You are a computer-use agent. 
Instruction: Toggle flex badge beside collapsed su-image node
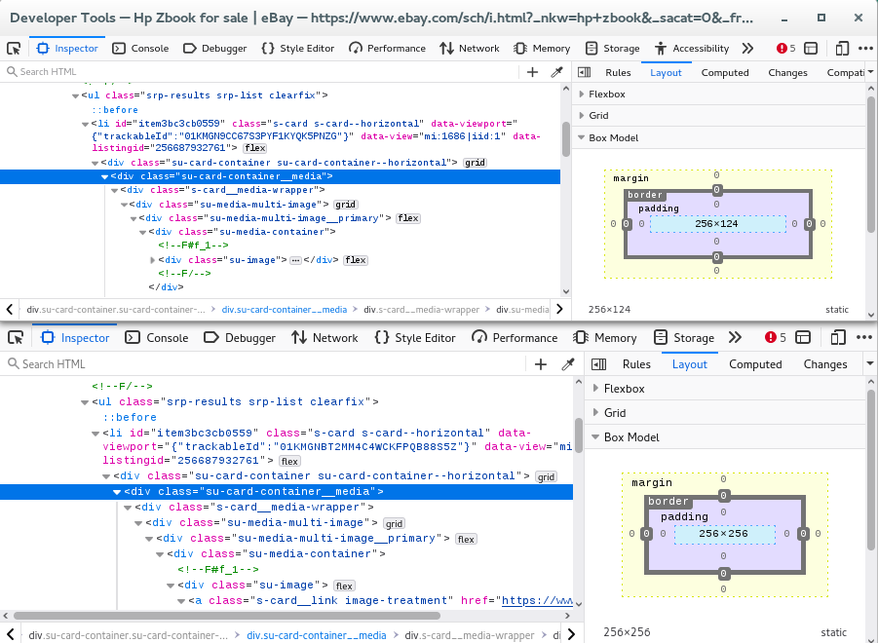(355, 260)
